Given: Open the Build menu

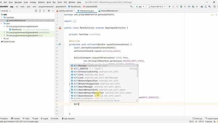Looking at the screenshot, I should (49, 2).
